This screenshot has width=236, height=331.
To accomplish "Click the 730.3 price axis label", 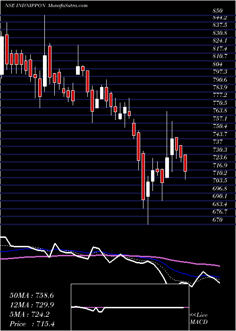I will pyautogui.click(x=220, y=150).
